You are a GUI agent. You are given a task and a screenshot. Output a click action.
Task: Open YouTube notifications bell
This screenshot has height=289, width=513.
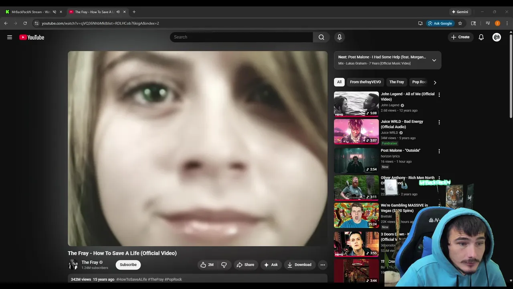[481, 37]
